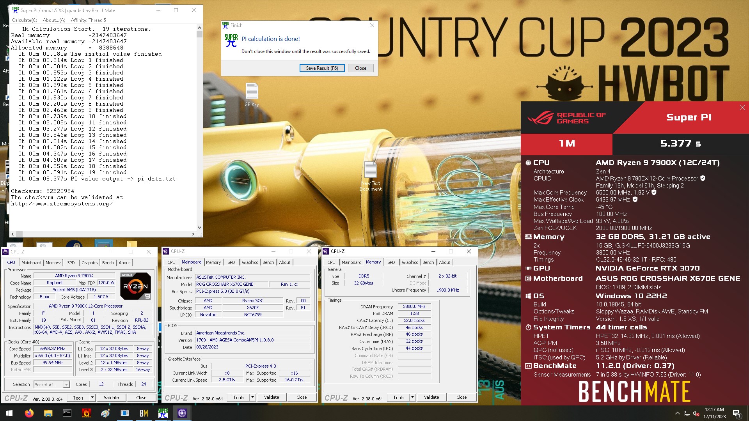
Task: Click the CPU chip icon in BenchMate panel
Action: coord(528,163)
